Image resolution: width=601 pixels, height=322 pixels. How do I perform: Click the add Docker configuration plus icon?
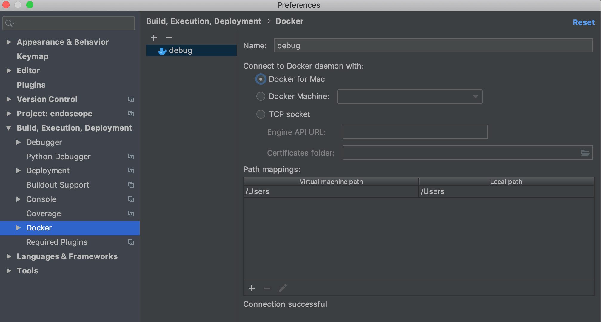pyautogui.click(x=154, y=38)
